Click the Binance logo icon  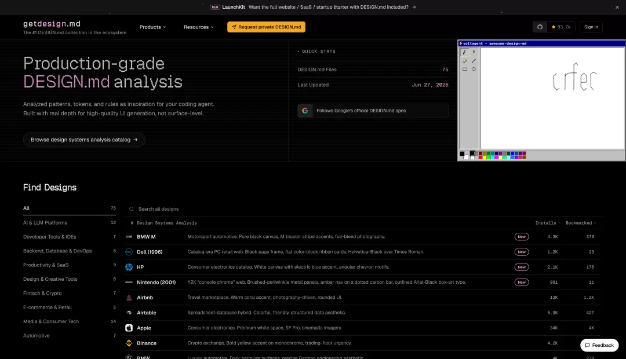(x=129, y=343)
